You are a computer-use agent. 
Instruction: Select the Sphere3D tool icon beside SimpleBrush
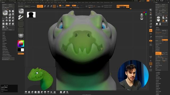coord(166,21)
